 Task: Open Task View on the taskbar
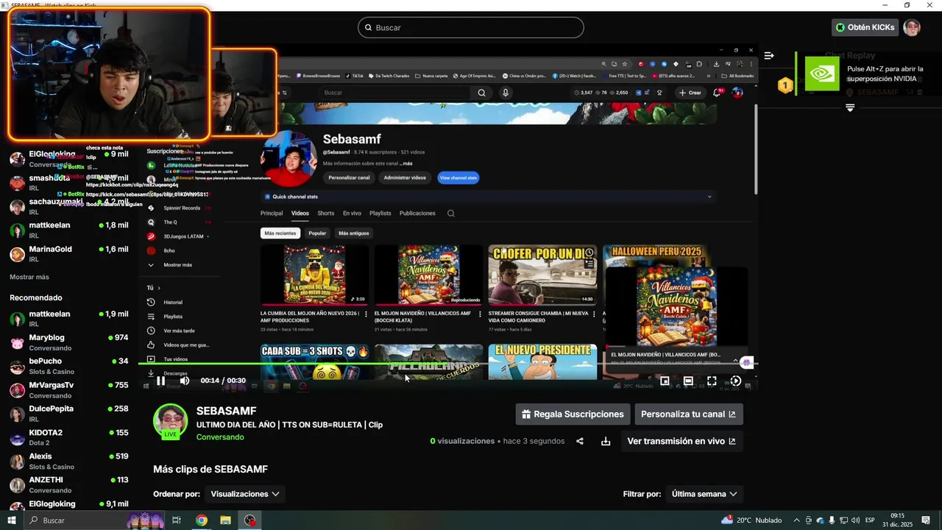pyautogui.click(x=177, y=520)
